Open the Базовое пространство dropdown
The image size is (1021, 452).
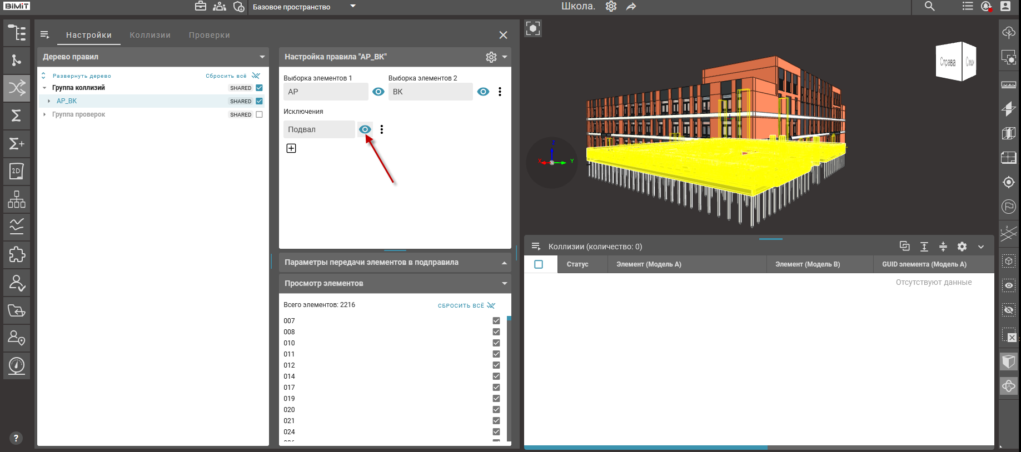[352, 7]
